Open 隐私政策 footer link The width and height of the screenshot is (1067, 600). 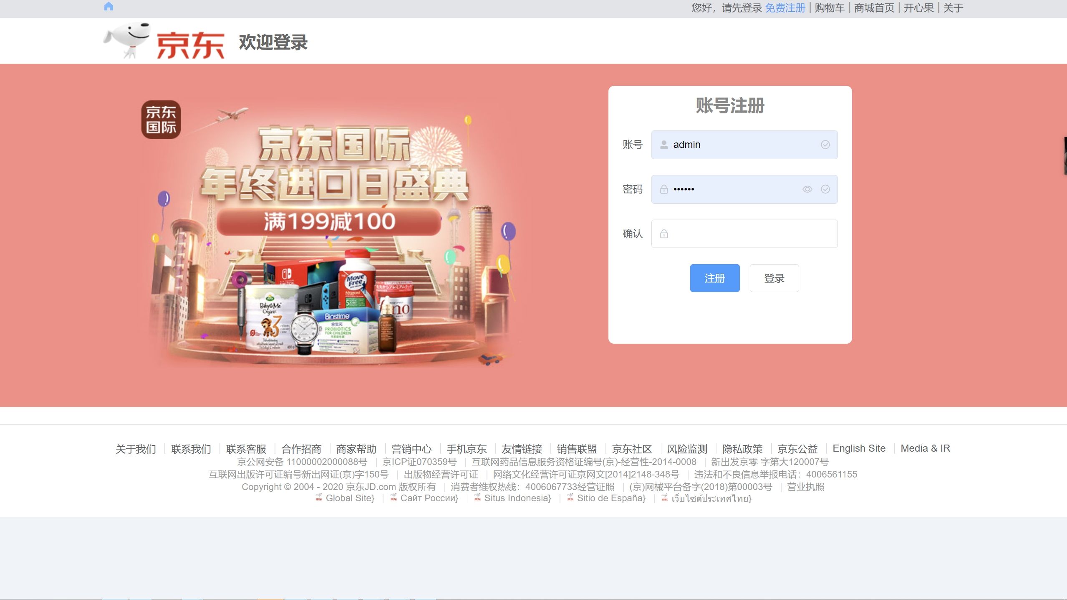[742, 449]
